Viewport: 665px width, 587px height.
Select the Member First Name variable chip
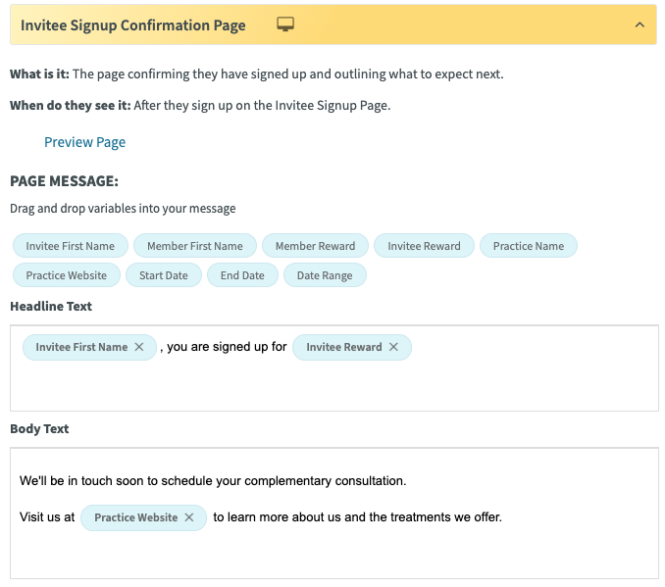pyautogui.click(x=195, y=246)
